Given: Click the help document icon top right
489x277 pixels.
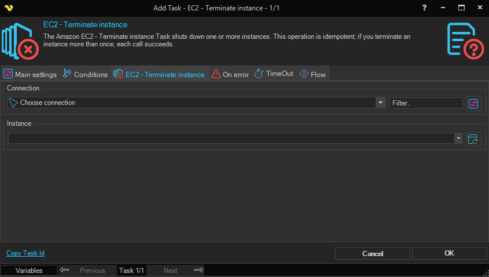Looking at the screenshot, I should (465, 41).
